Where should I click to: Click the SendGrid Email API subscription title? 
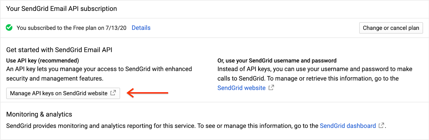click(x=61, y=9)
